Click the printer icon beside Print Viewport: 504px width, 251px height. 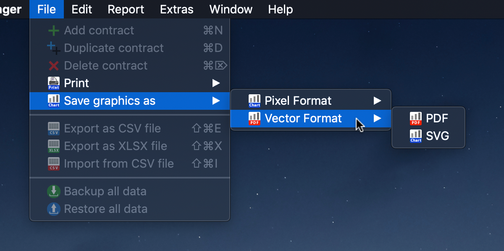click(54, 83)
